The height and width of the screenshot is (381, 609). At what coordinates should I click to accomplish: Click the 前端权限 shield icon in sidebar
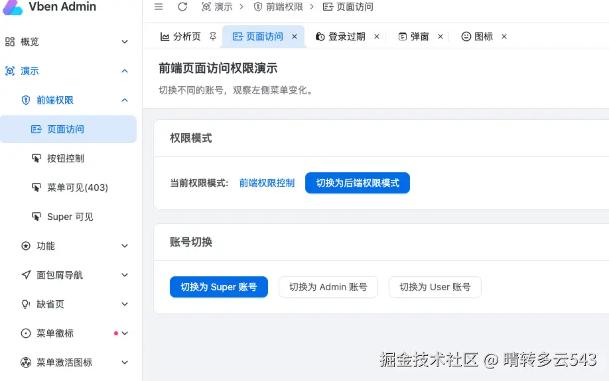pyautogui.click(x=26, y=100)
